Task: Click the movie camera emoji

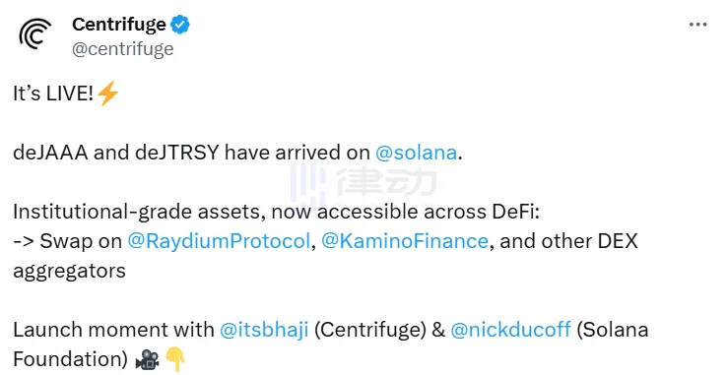Action: point(148,359)
